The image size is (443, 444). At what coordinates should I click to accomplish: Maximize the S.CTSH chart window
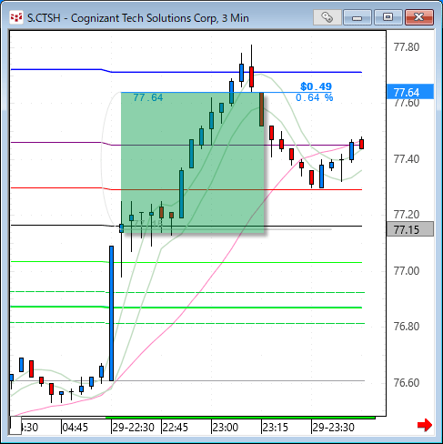[388, 17]
